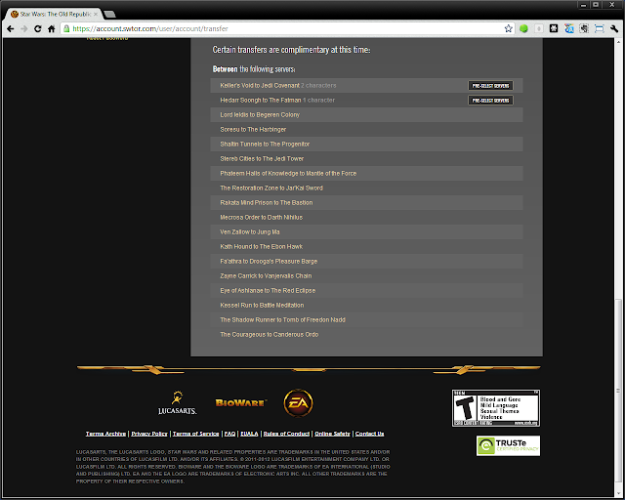The height and width of the screenshot is (500, 625).
Task: Select row Ven Zallow to Jung Ma
Action: [x=366, y=232]
